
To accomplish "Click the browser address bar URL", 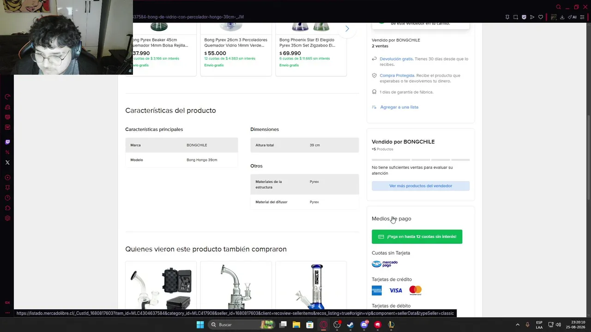I will (x=188, y=17).
